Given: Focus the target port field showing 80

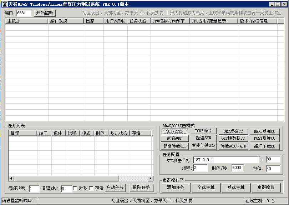Looking at the screenshot, I should pyautogui.click(x=273, y=159).
